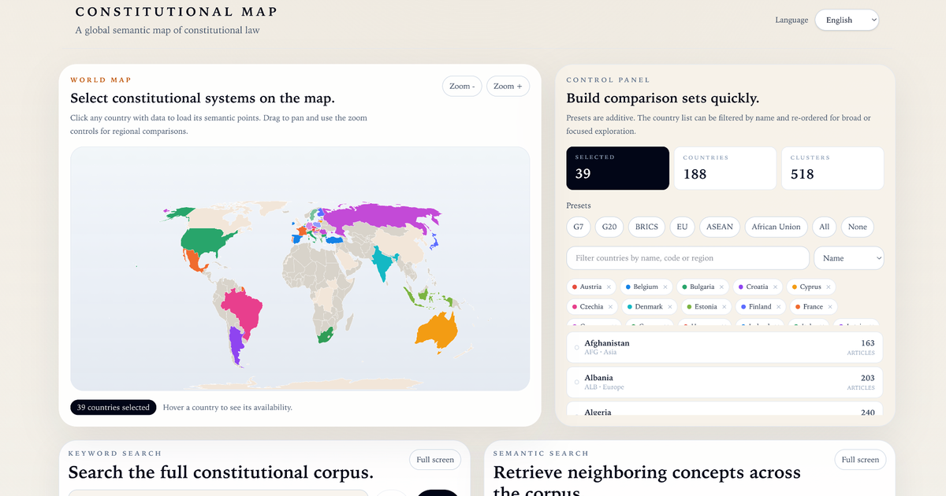Expand the English language selector
The image size is (946, 496).
(847, 20)
